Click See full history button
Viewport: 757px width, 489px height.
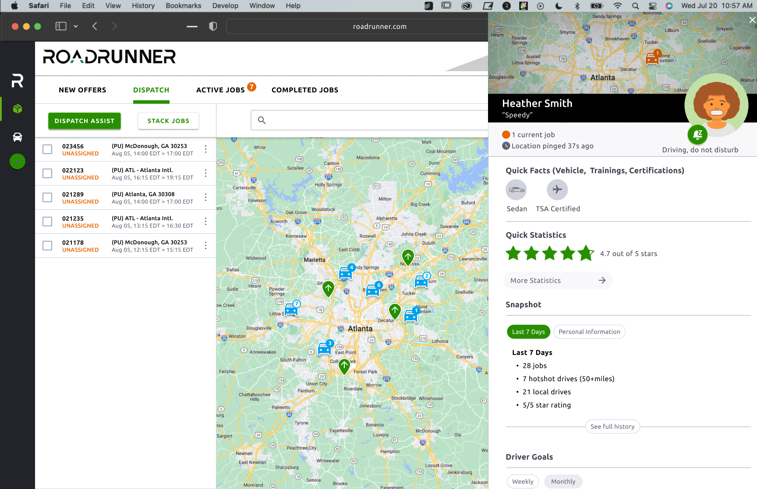[612, 426]
